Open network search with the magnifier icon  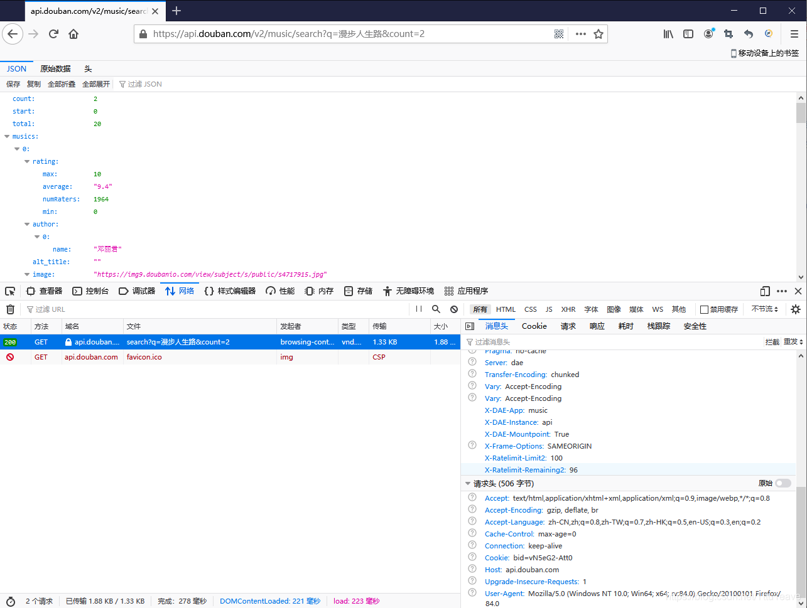[436, 309]
